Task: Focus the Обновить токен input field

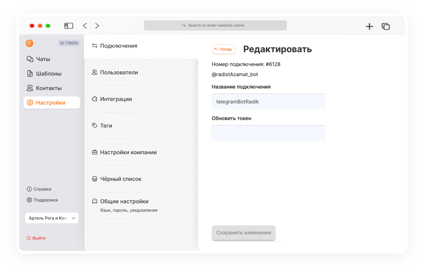Action: pos(268,133)
